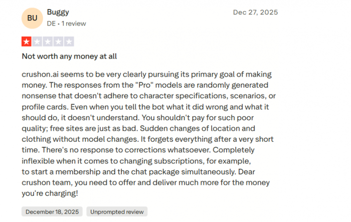Click the DE country label
Image resolution: width=351 pixels, height=222 pixels.
pyautogui.click(x=51, y=23)
